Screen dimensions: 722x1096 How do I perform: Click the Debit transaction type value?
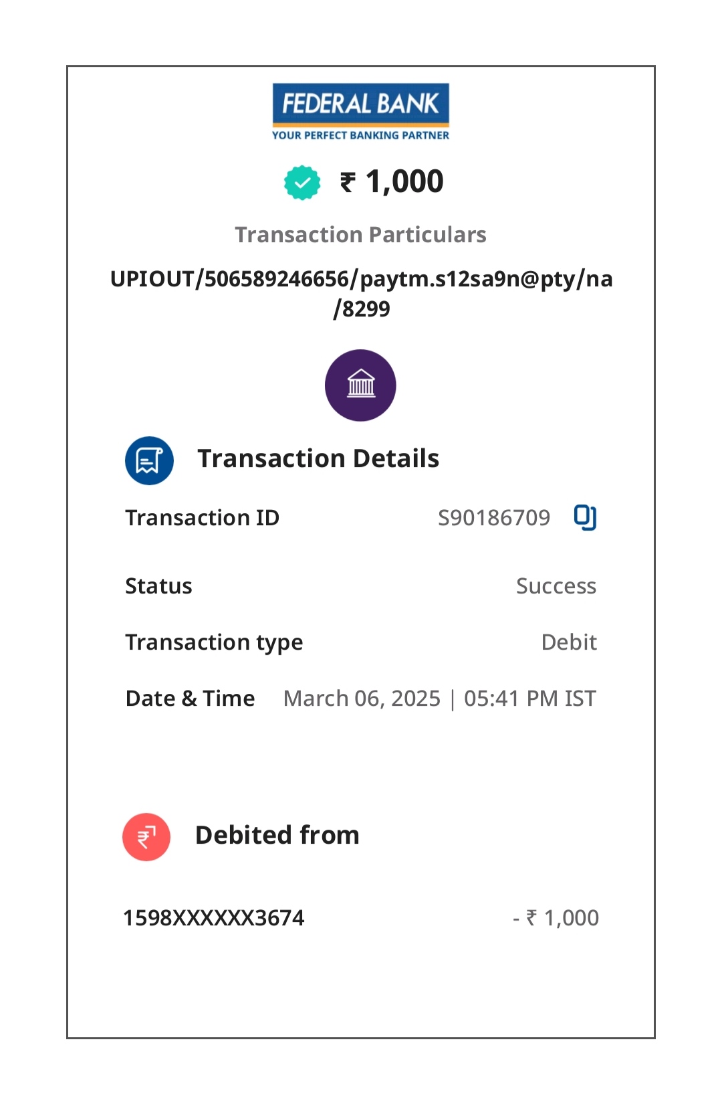(569, 642)
